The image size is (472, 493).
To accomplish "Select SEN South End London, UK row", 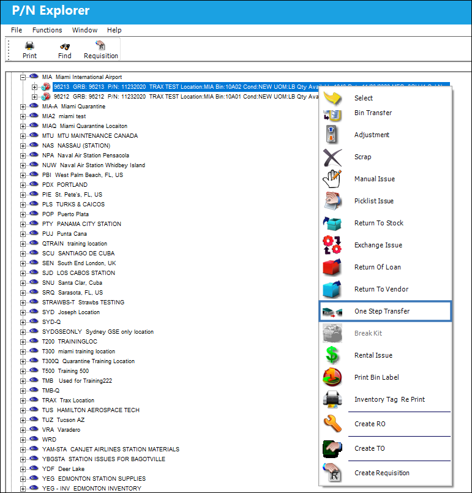I will [79, 263].
